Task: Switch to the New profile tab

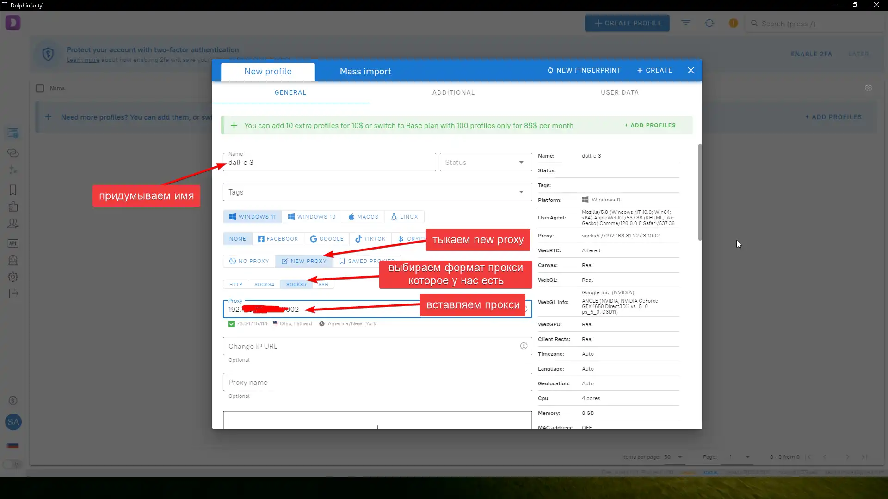Action: tap(268, 72)
